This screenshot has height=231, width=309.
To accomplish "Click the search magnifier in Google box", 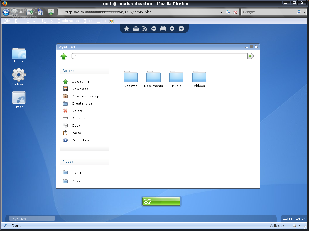I will pos(299,12).
